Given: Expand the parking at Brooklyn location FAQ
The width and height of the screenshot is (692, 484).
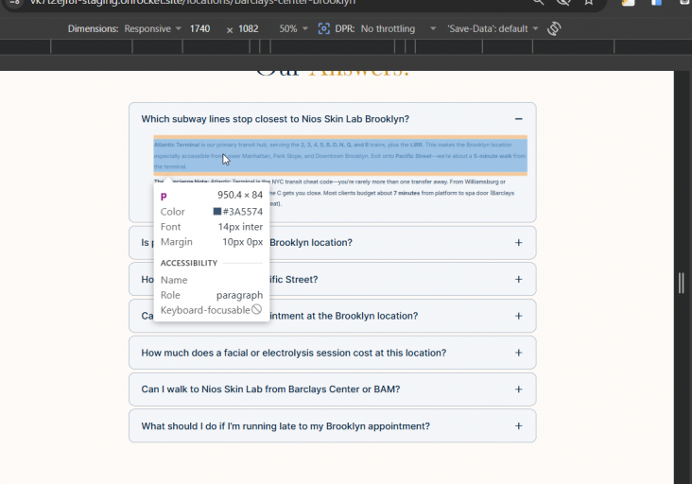Looking at the screenshot, I should tap(519, 243).
